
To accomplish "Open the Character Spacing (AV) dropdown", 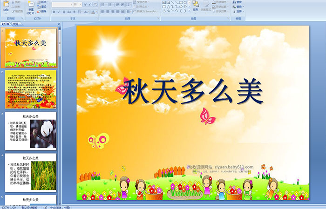I will click(x=80, y=12).
